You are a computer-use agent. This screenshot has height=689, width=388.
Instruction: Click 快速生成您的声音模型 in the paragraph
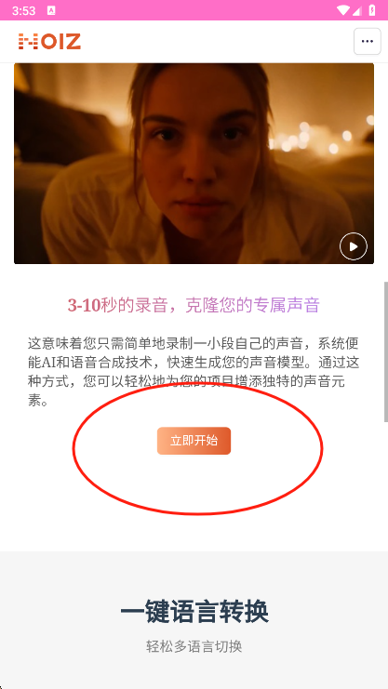(242, 363)
